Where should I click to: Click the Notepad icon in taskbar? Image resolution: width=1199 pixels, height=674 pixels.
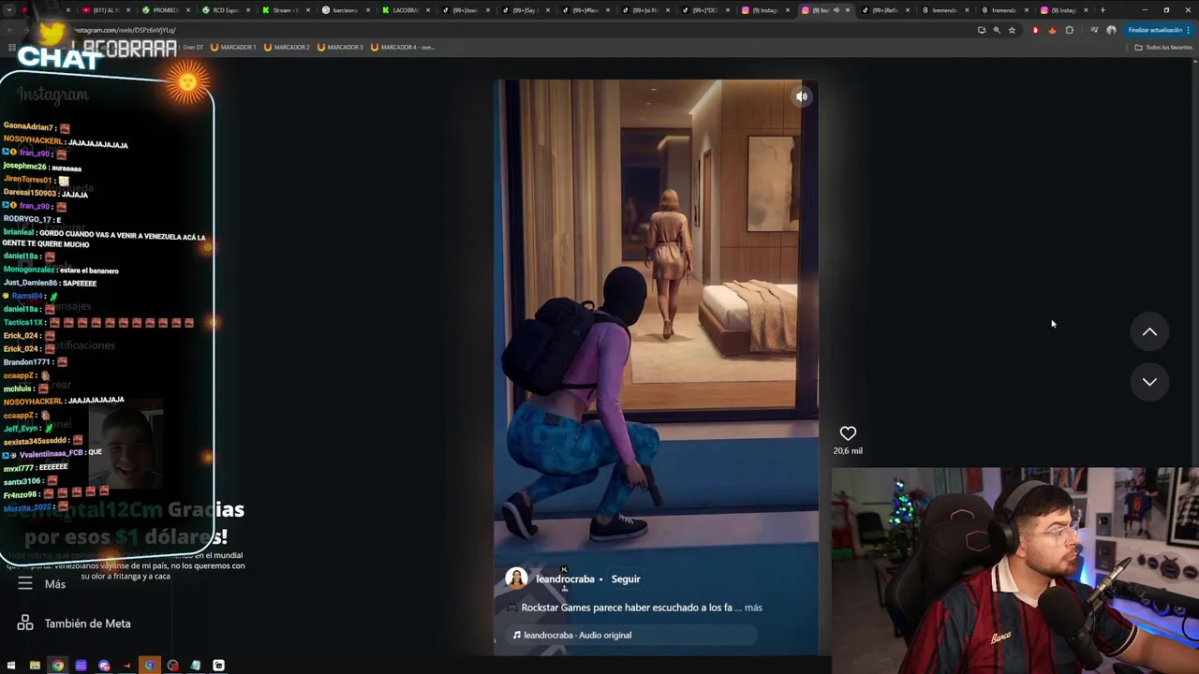(x=196, y=666)
